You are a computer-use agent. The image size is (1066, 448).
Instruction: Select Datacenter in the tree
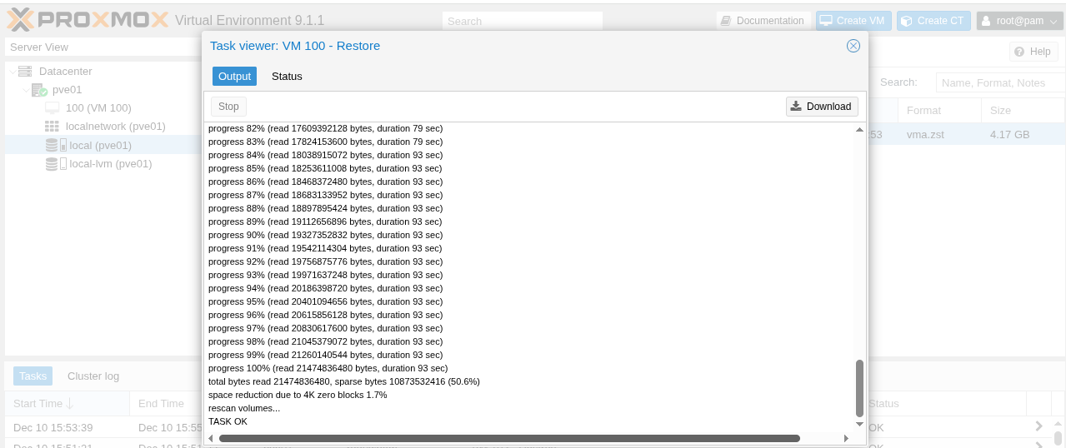point(66,72)
